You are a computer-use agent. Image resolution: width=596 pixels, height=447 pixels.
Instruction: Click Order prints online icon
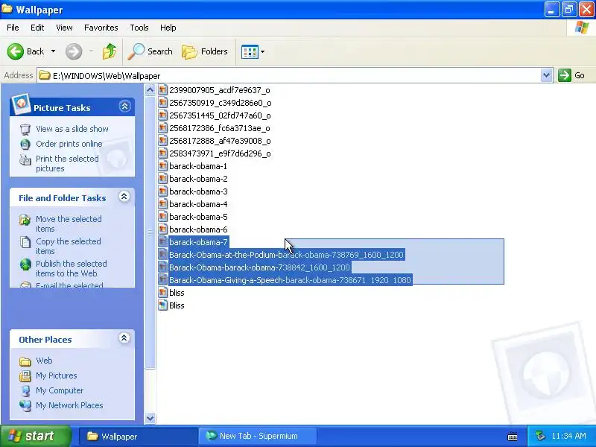(25, 144)
